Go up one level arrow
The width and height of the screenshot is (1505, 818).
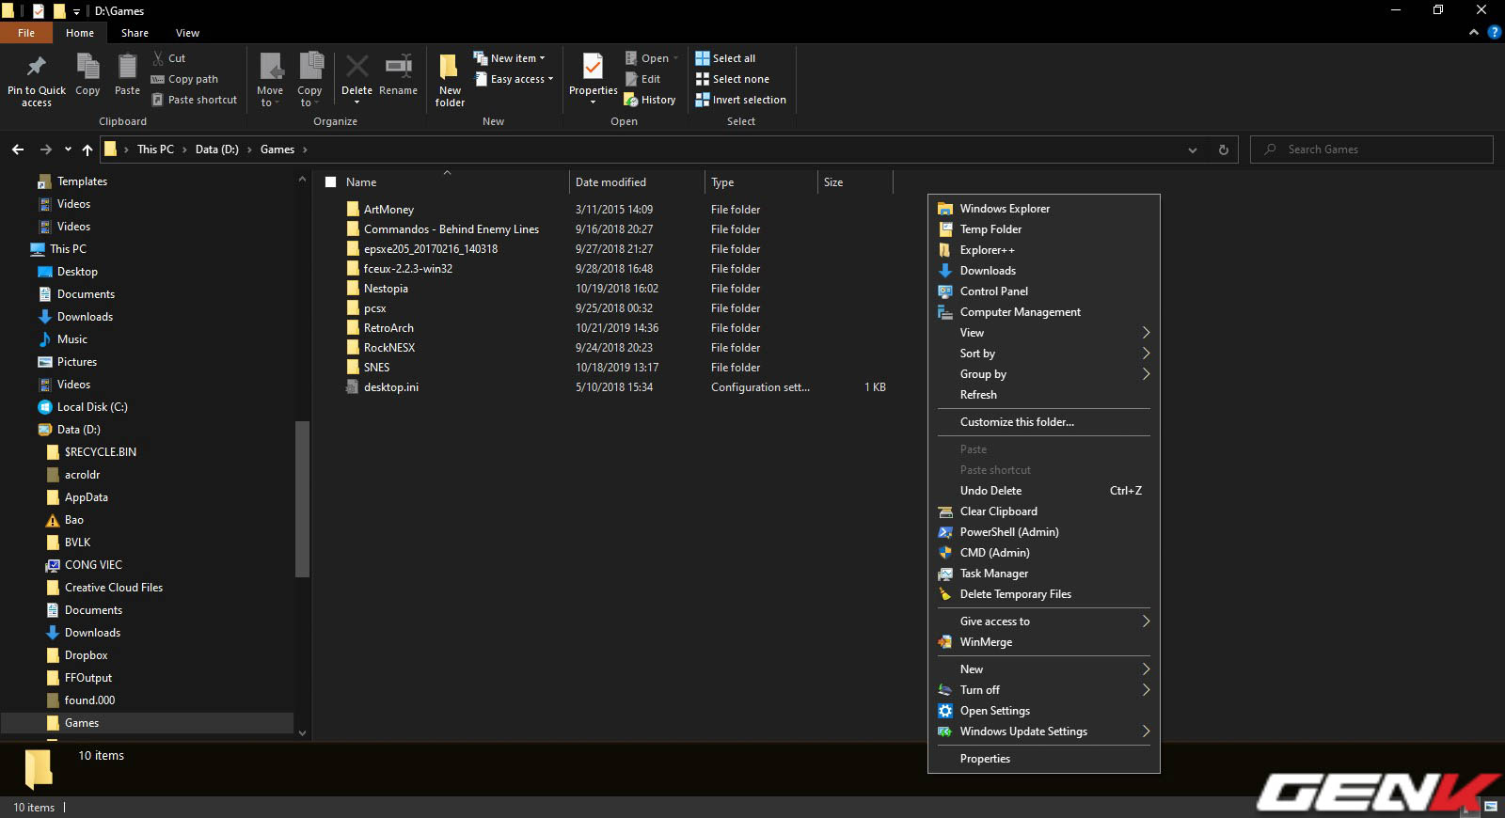point(87,149)
